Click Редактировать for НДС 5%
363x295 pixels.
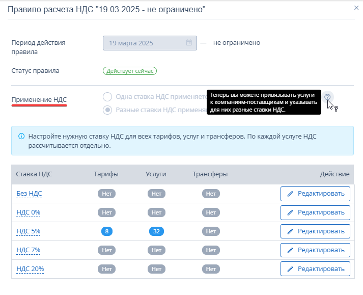315,231
